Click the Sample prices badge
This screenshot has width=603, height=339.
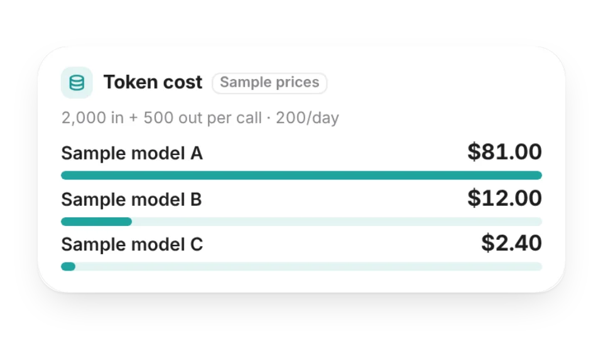coord(269,83)
